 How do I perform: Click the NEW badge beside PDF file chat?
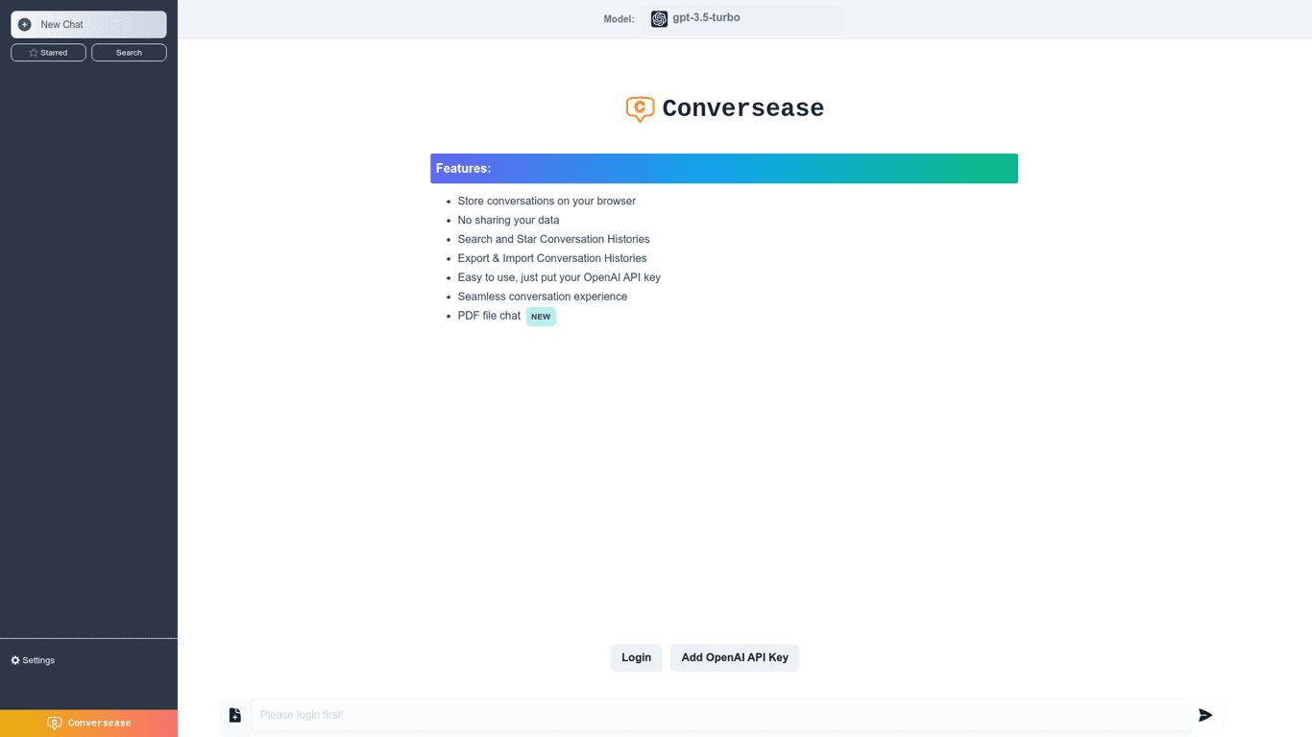[x=541, y=316]
